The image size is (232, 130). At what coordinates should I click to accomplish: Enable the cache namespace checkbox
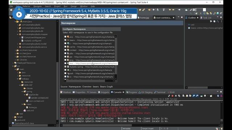[x=65, y=47]
